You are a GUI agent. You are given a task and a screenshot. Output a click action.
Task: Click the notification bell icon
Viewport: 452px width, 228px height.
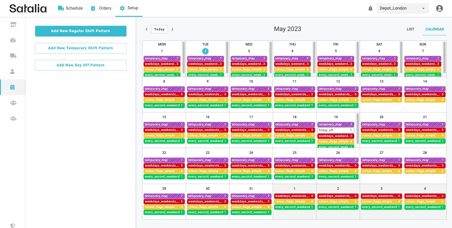click(x=370, y=8)
